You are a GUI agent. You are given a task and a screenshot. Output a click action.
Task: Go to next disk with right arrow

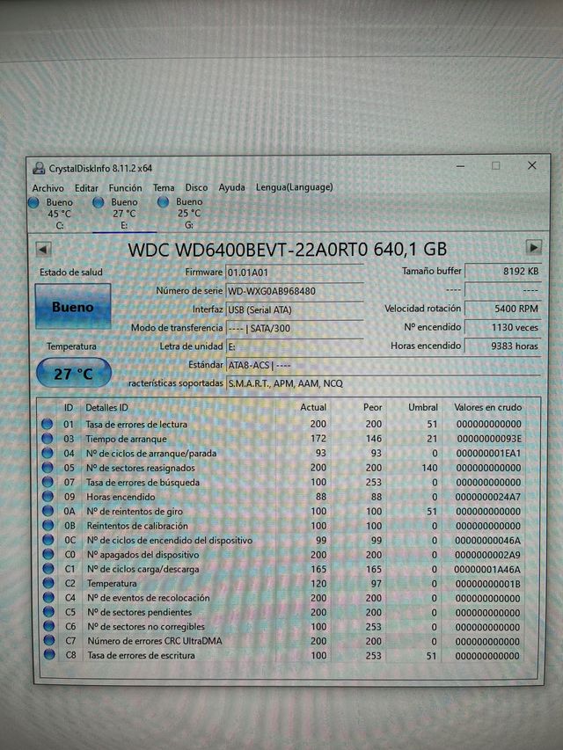pos(534,247)
